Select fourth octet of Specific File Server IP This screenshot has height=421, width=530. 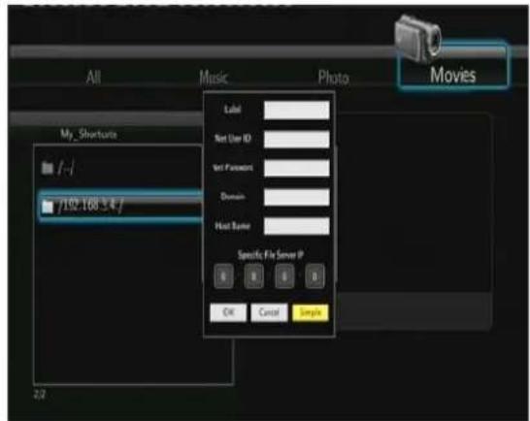(315, 276)
